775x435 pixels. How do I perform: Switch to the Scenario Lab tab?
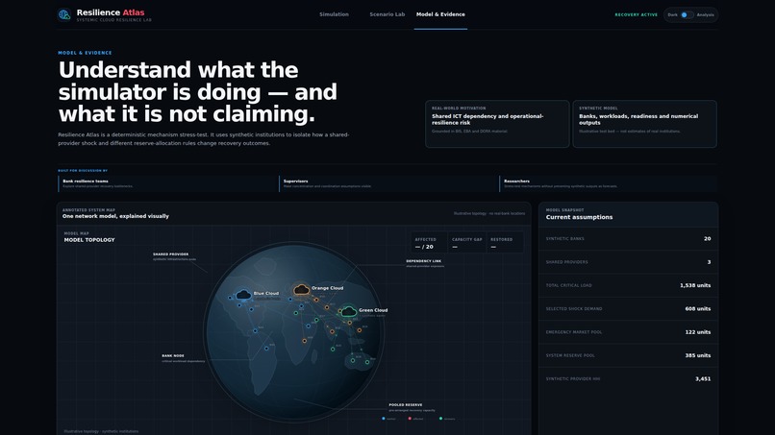(x=387, y=14)
